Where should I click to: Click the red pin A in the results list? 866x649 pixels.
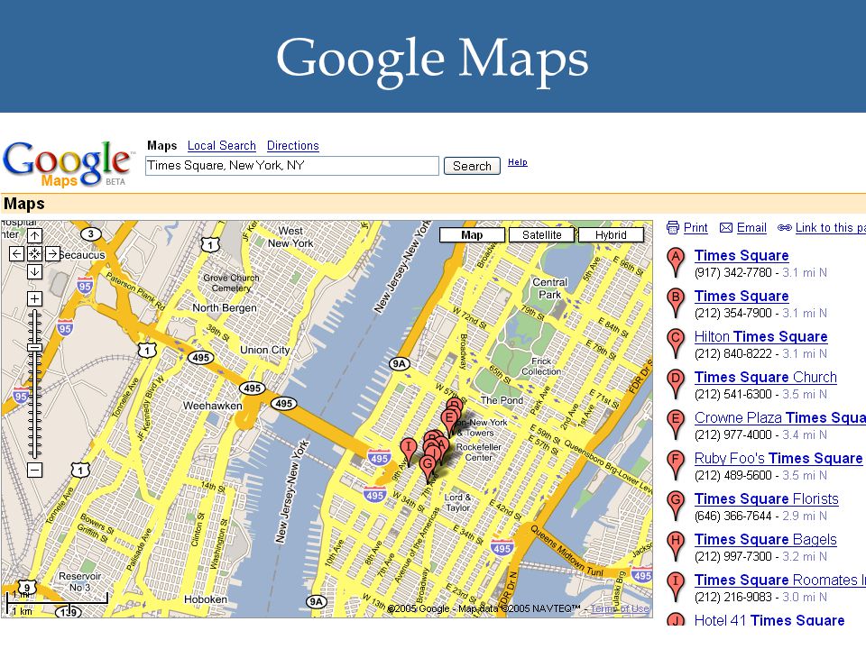675,261
